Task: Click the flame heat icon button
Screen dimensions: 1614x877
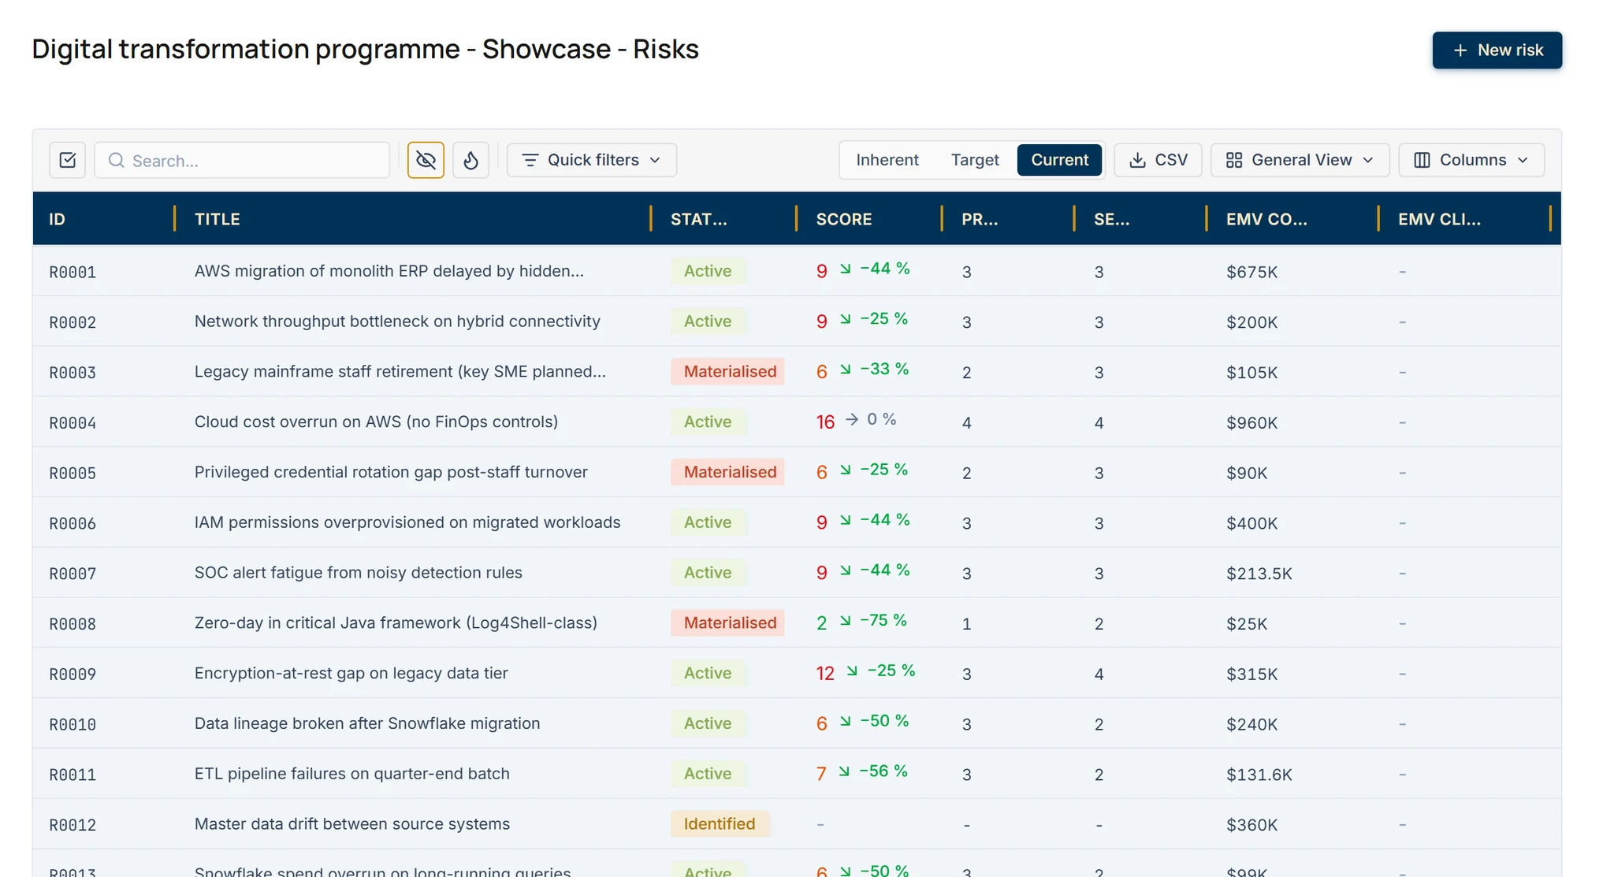Action: pos(471,160)
